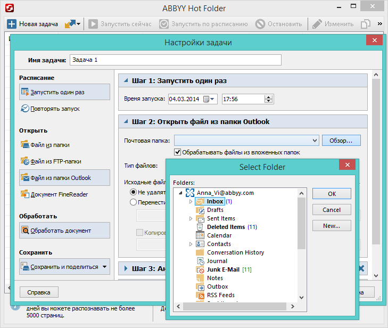This screenshot has width=388, height=328.
Task: Click the Запустить сейчас play icon
Action: 93,24
